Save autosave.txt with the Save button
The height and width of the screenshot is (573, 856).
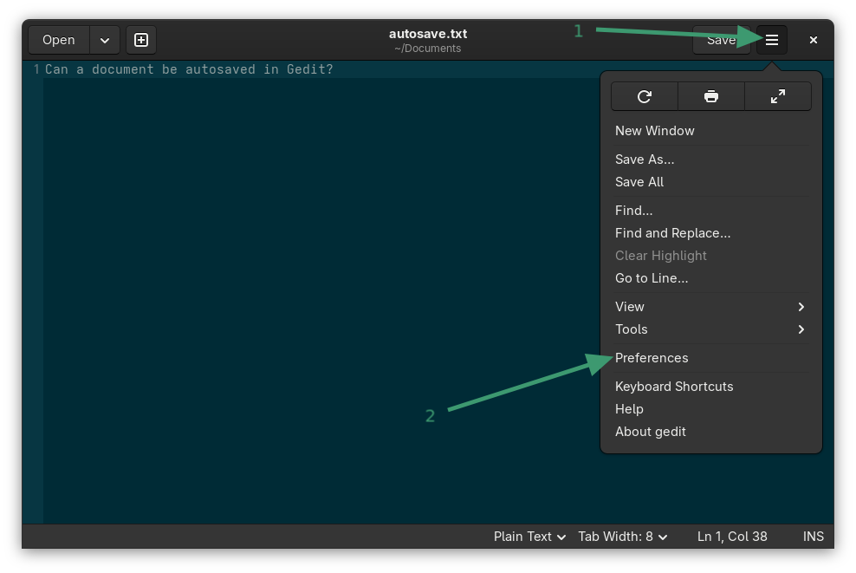(x=721, y=39)
